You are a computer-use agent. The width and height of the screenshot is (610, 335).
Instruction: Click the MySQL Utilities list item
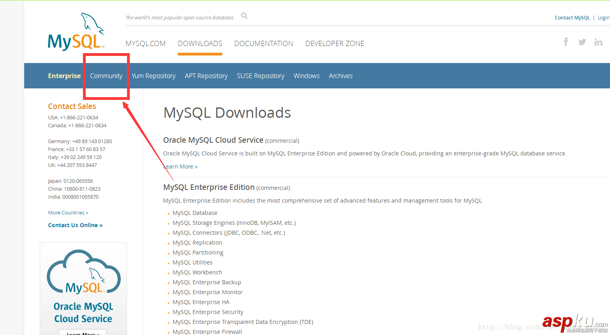pos(192,262)
